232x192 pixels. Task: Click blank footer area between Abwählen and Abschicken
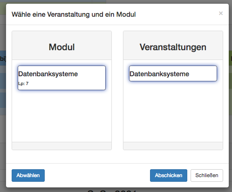97,175
